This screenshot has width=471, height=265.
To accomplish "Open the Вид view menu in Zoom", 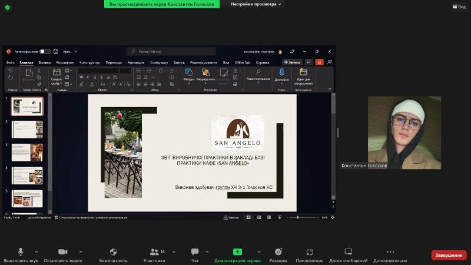I will coord(459,6).
